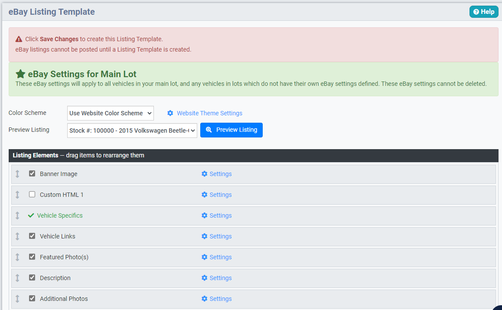Open the Preview Listing stock dropdown
Image resolution: width=502 pixels, height=310 pixels.
click(132, 131)
